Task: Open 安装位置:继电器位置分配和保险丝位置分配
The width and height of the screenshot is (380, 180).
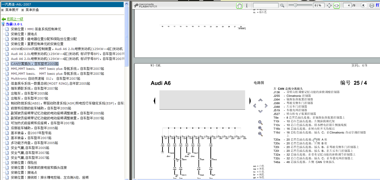Action: (x=44, y=39)
